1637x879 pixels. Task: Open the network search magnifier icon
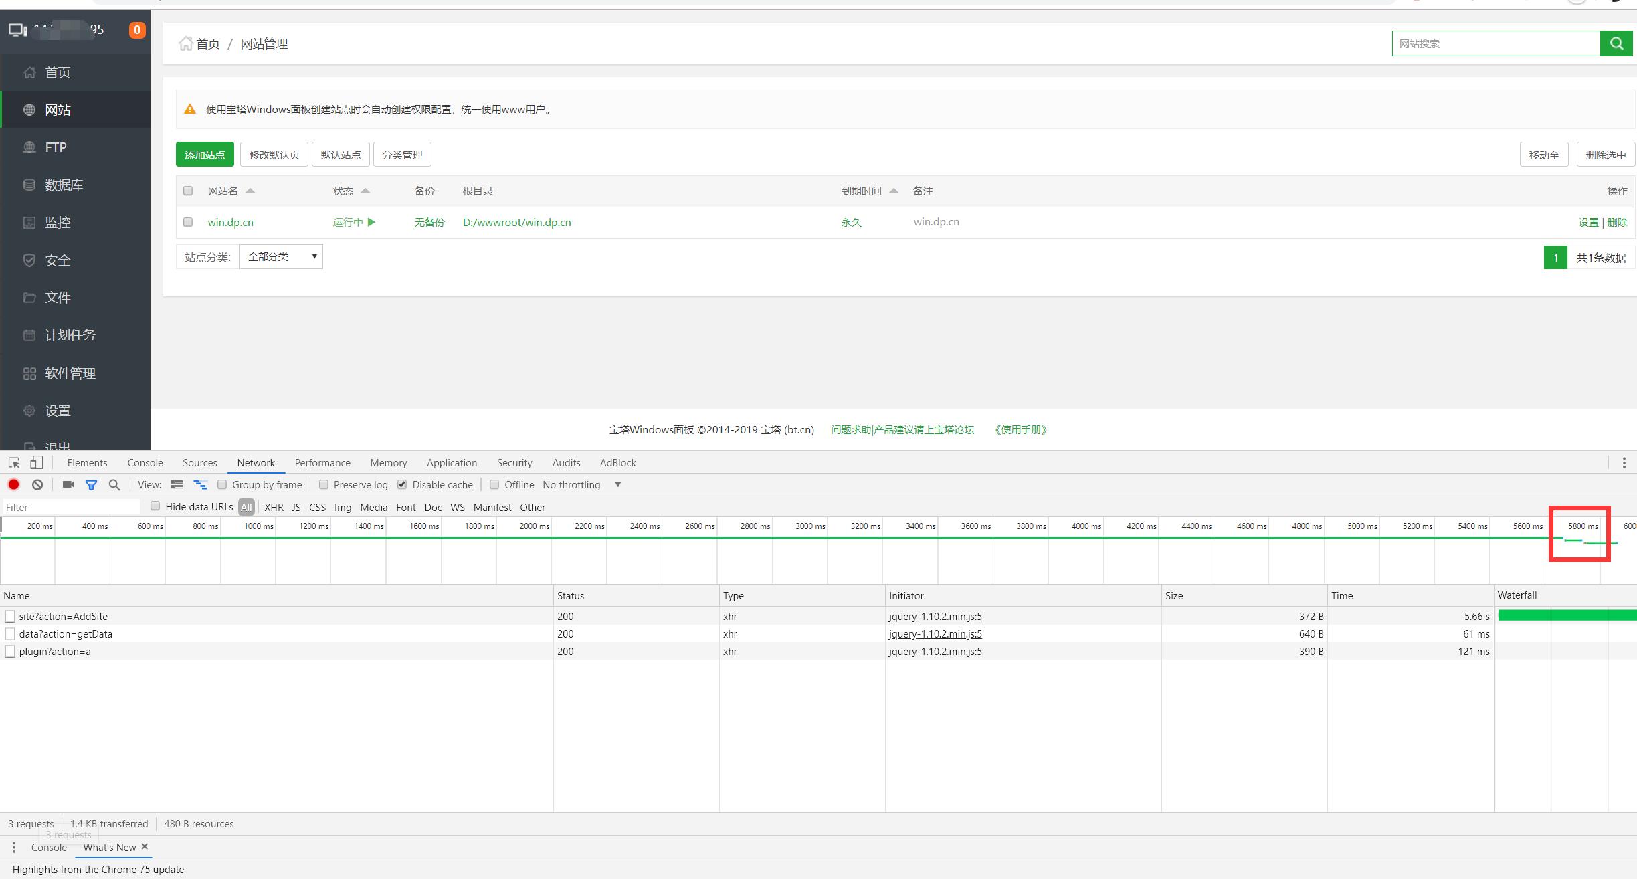pos(114,484)
